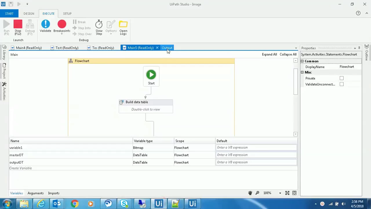Open Google Chrome from the taskbar
Screen dimensions: 371x209
(x=74, y=203)
